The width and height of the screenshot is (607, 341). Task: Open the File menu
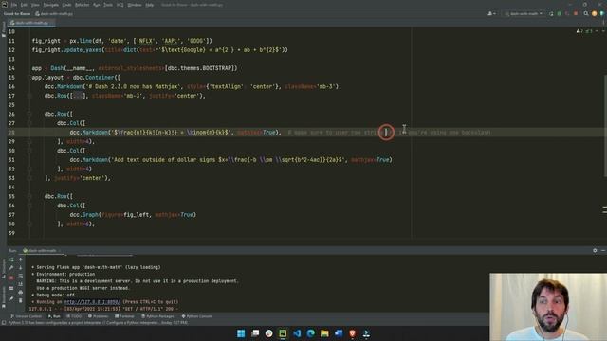pyautogui.click(x=14, y=5)
